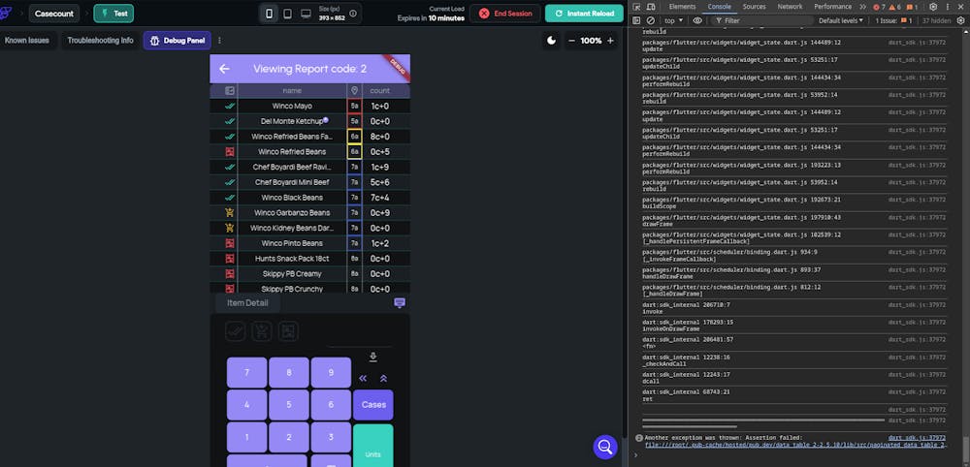Open the Default levels dropdown
Viewport: 970px width, 467px height.
point(840,20)
